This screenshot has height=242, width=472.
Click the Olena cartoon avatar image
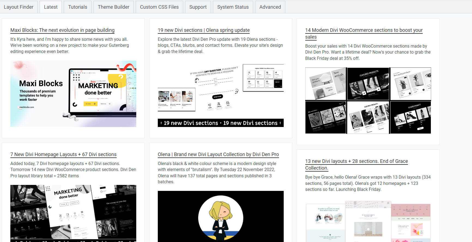221,216
